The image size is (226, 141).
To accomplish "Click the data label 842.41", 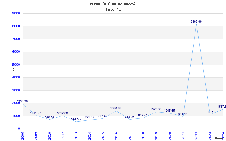I will point(143,115).
